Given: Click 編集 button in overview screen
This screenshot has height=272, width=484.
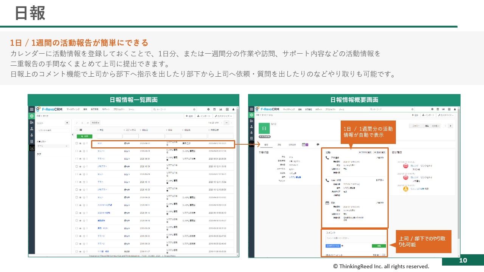Looking at the screenshot, I should (x=427, y=126).
